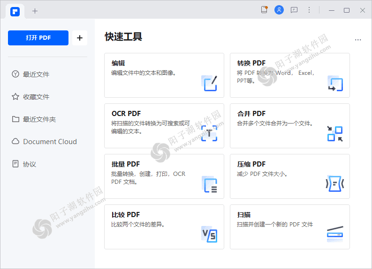Click the 批量 PDF batch icon

pyautogui.click(x=209, y=184)
